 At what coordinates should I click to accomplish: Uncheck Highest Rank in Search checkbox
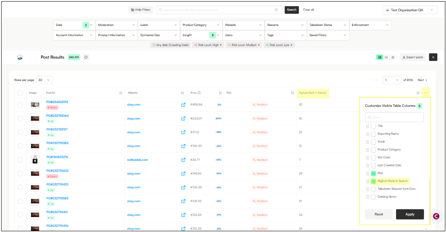click(374, 181)
